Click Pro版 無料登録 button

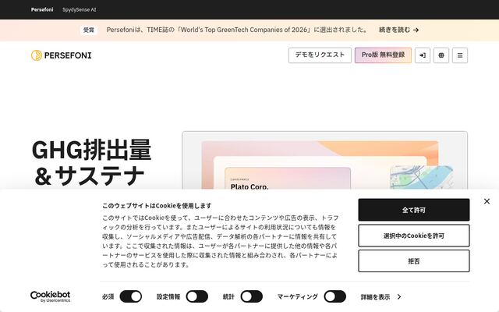[x=383, y=55]
